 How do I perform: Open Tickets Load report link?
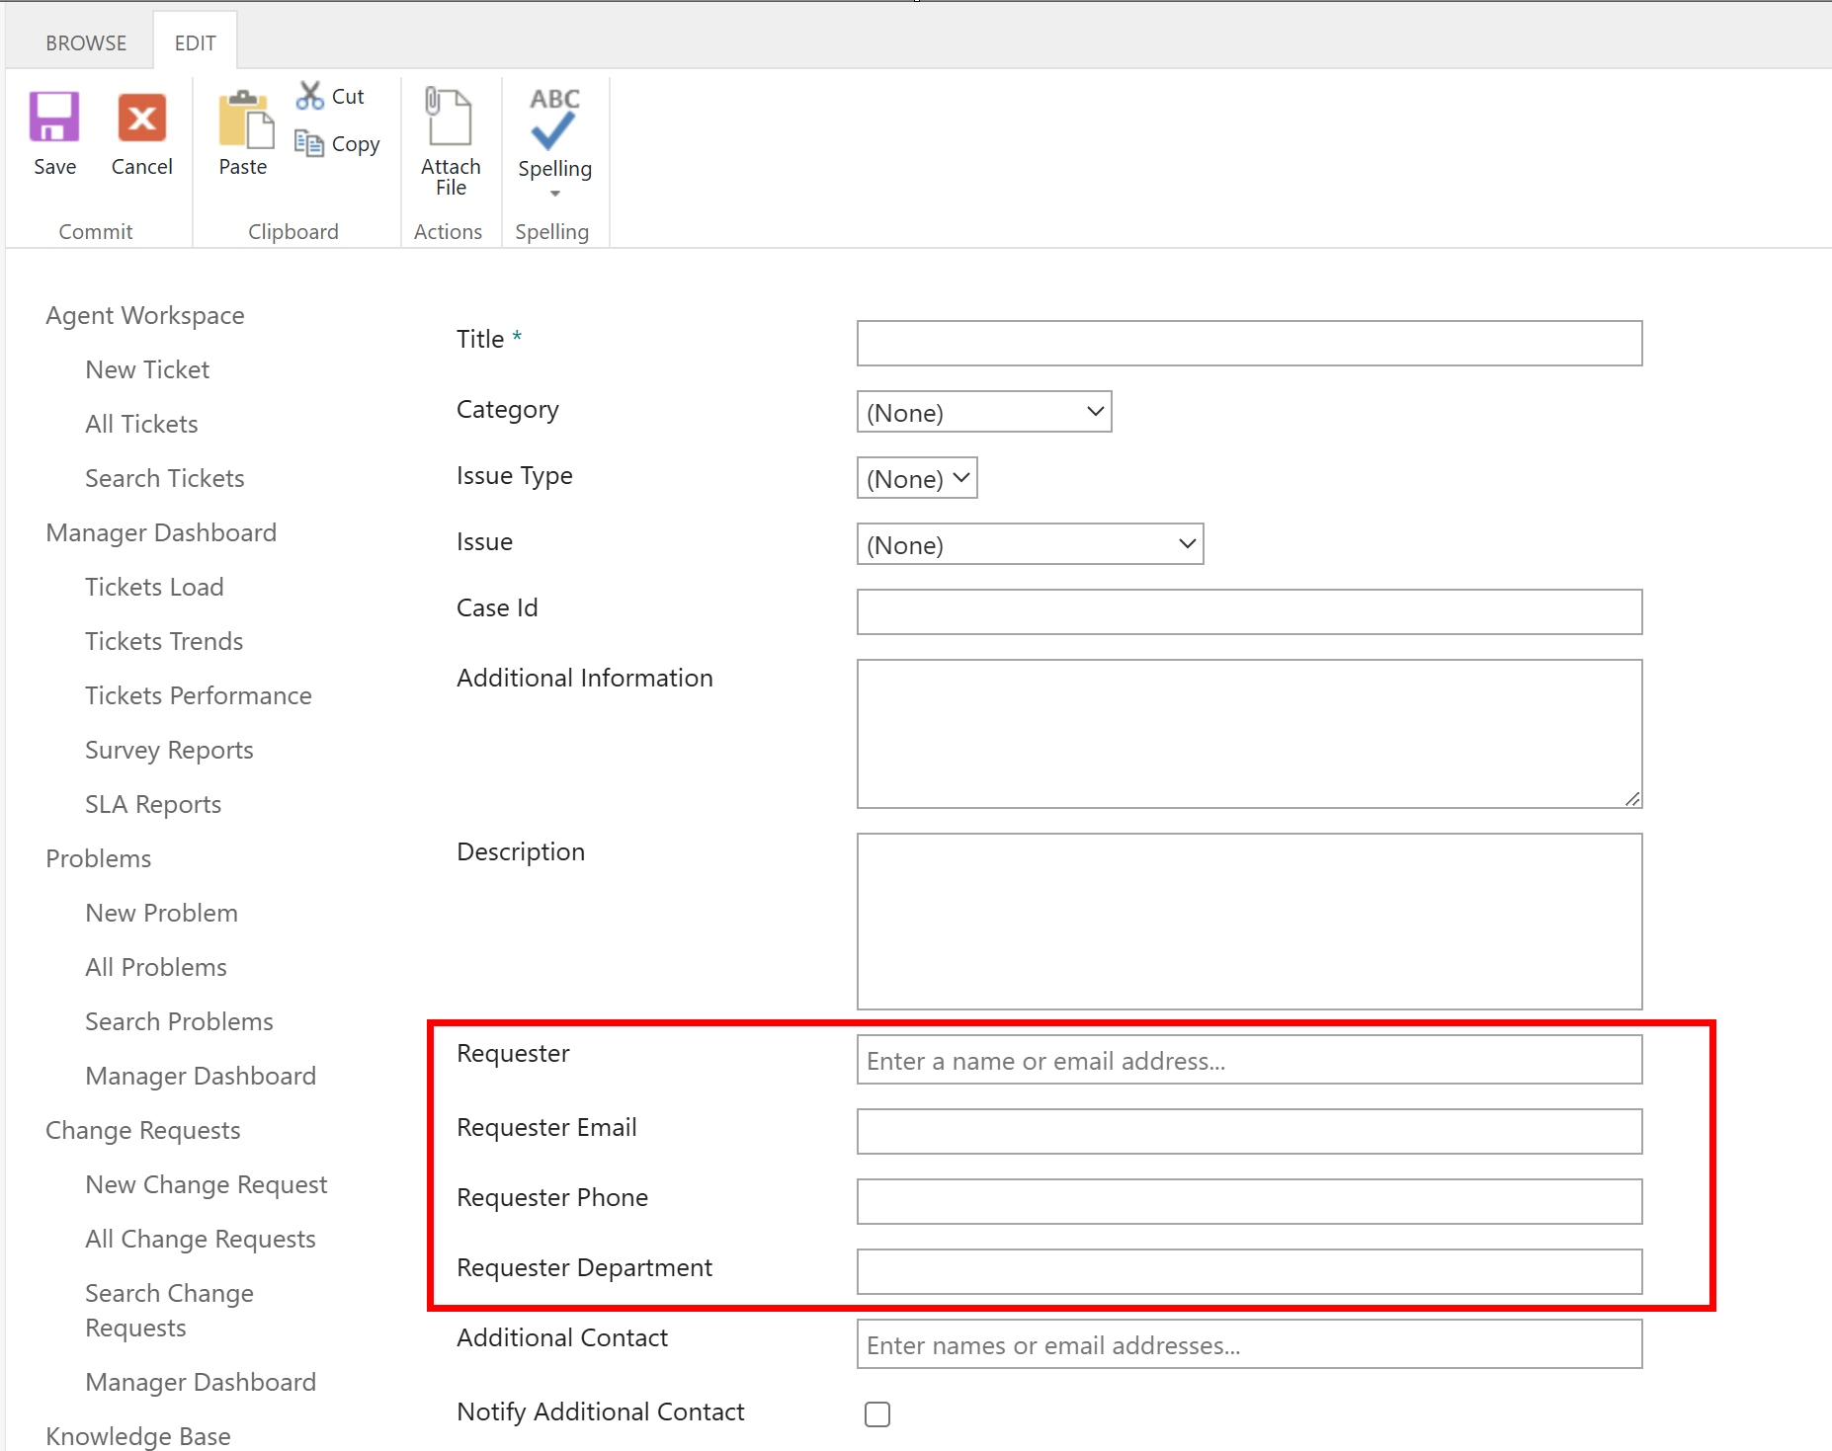[154, 587]
